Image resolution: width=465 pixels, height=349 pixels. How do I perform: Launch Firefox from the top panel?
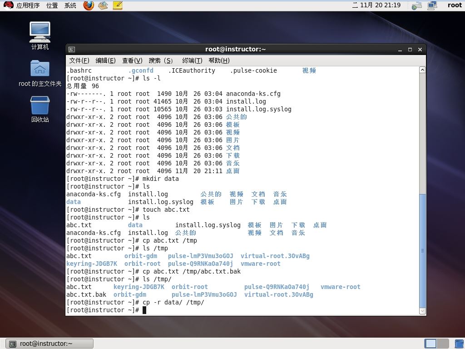point(89,5)
